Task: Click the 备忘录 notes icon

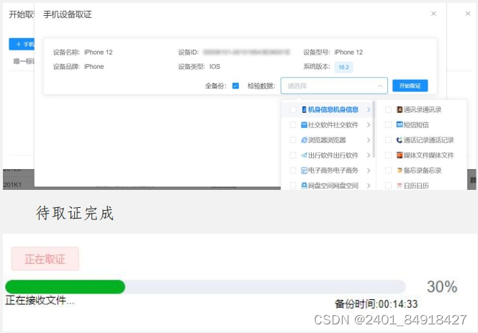Action: coord(400,170)
